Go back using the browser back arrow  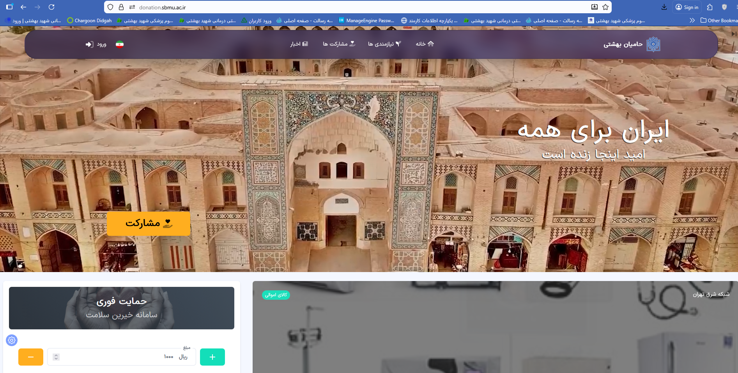click(23, 7)
